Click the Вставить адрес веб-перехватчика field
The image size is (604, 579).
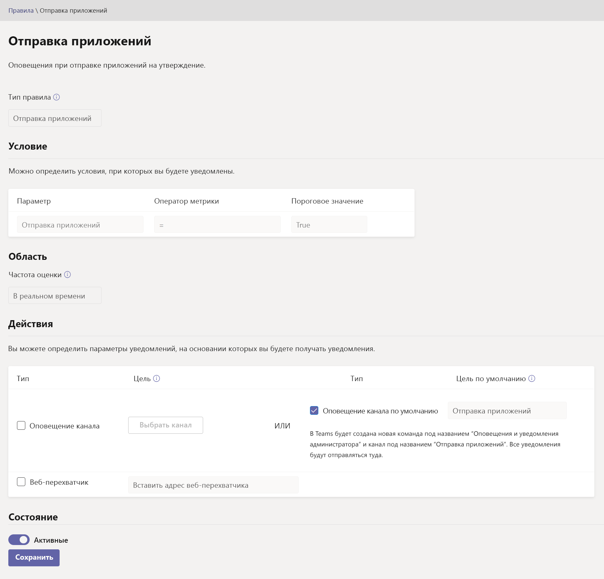click(213, 485)
